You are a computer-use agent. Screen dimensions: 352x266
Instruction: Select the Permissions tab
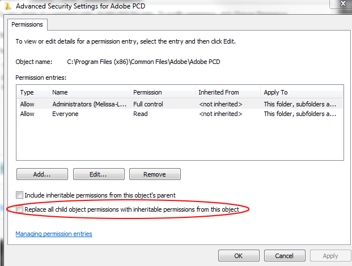[27, 24]
